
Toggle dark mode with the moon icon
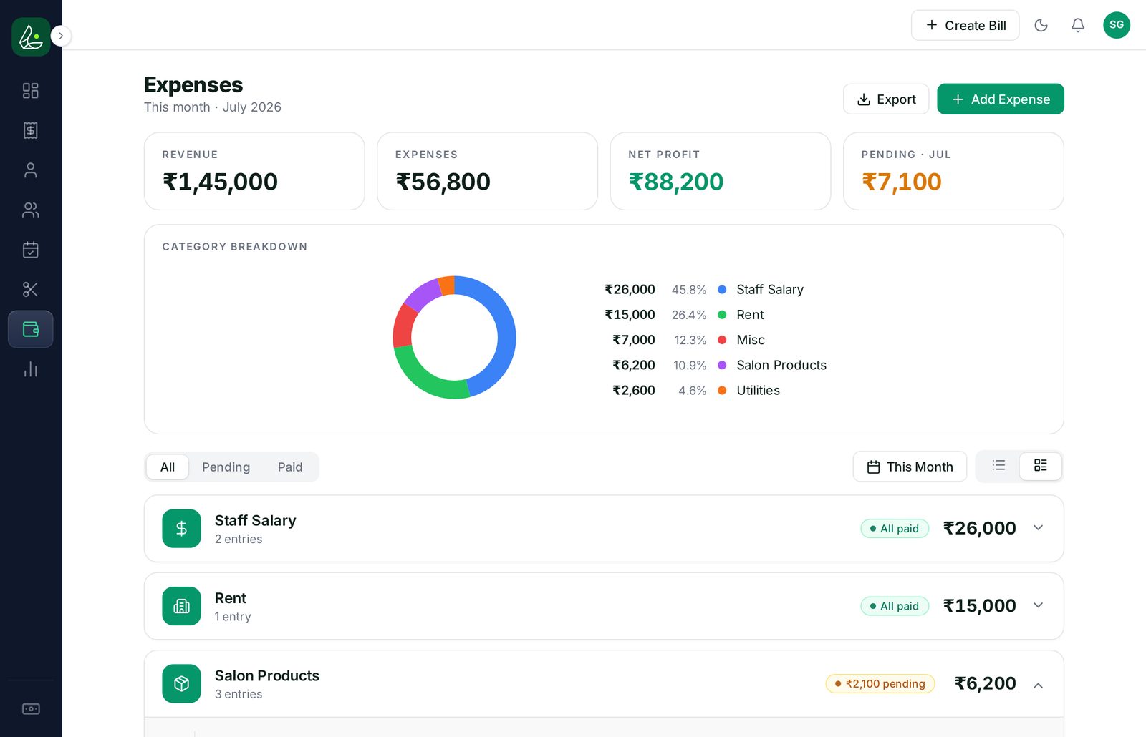(x=1041, y=26)
